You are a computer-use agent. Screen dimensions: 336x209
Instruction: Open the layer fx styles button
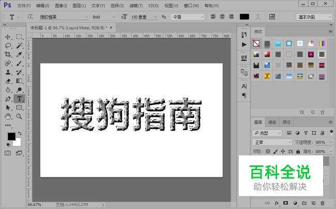coord(277,203)
